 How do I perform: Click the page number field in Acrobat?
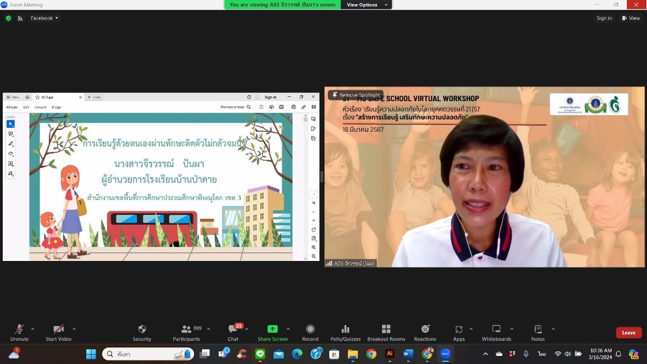coord(314,194)
